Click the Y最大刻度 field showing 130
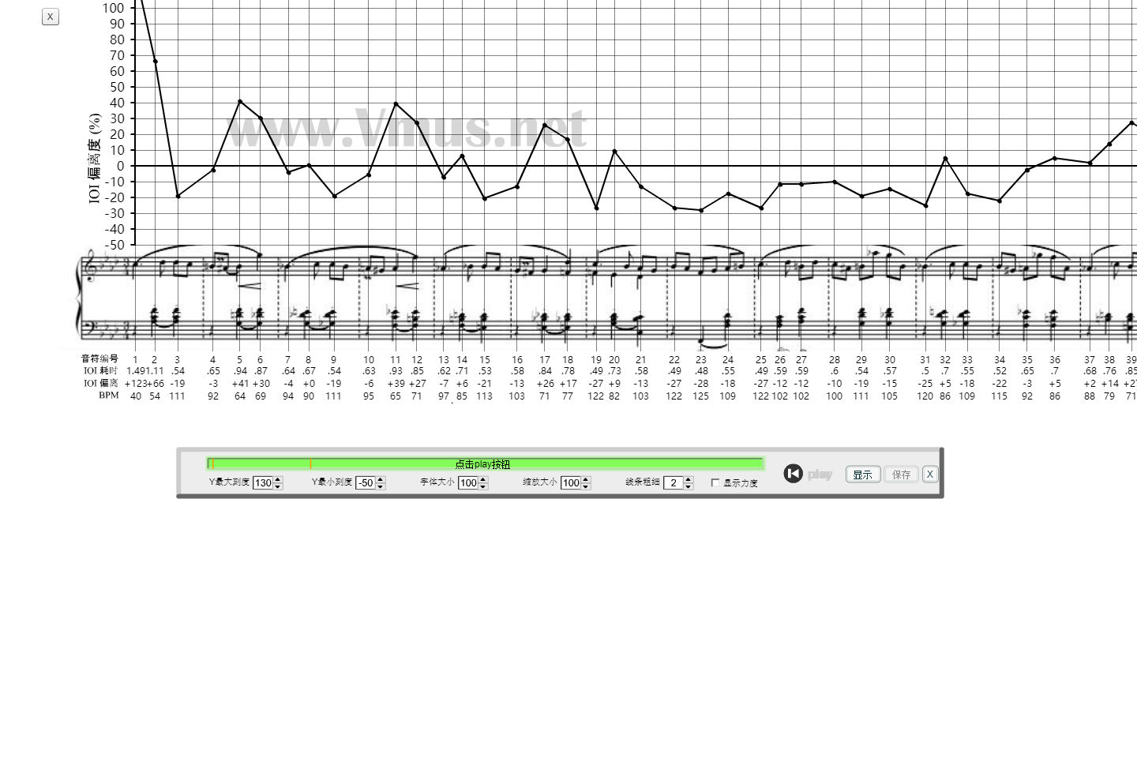 click(x=263, y=483)
